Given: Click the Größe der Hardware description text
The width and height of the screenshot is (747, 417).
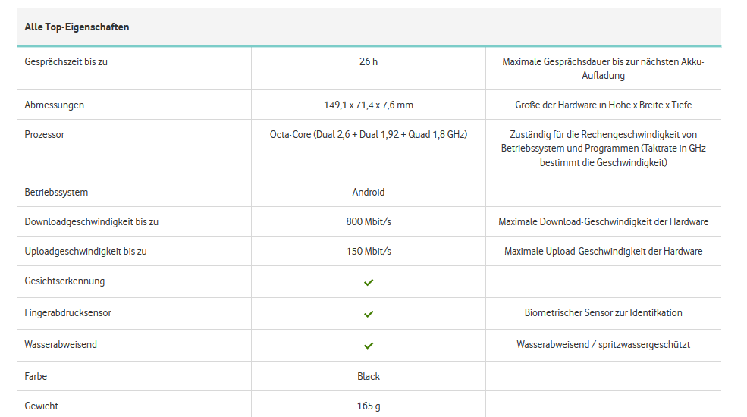Looking at the screenshot, I should point(603,105).
